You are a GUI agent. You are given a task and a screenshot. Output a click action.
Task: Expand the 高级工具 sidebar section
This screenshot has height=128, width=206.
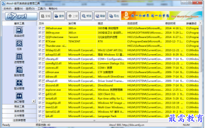[19, 107]
